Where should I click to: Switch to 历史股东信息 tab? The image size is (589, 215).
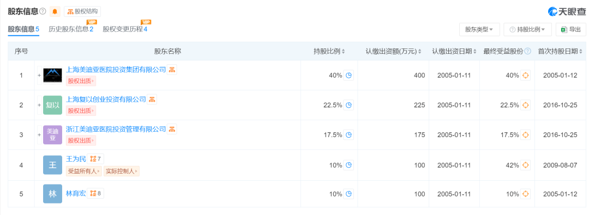click(71, 29)
